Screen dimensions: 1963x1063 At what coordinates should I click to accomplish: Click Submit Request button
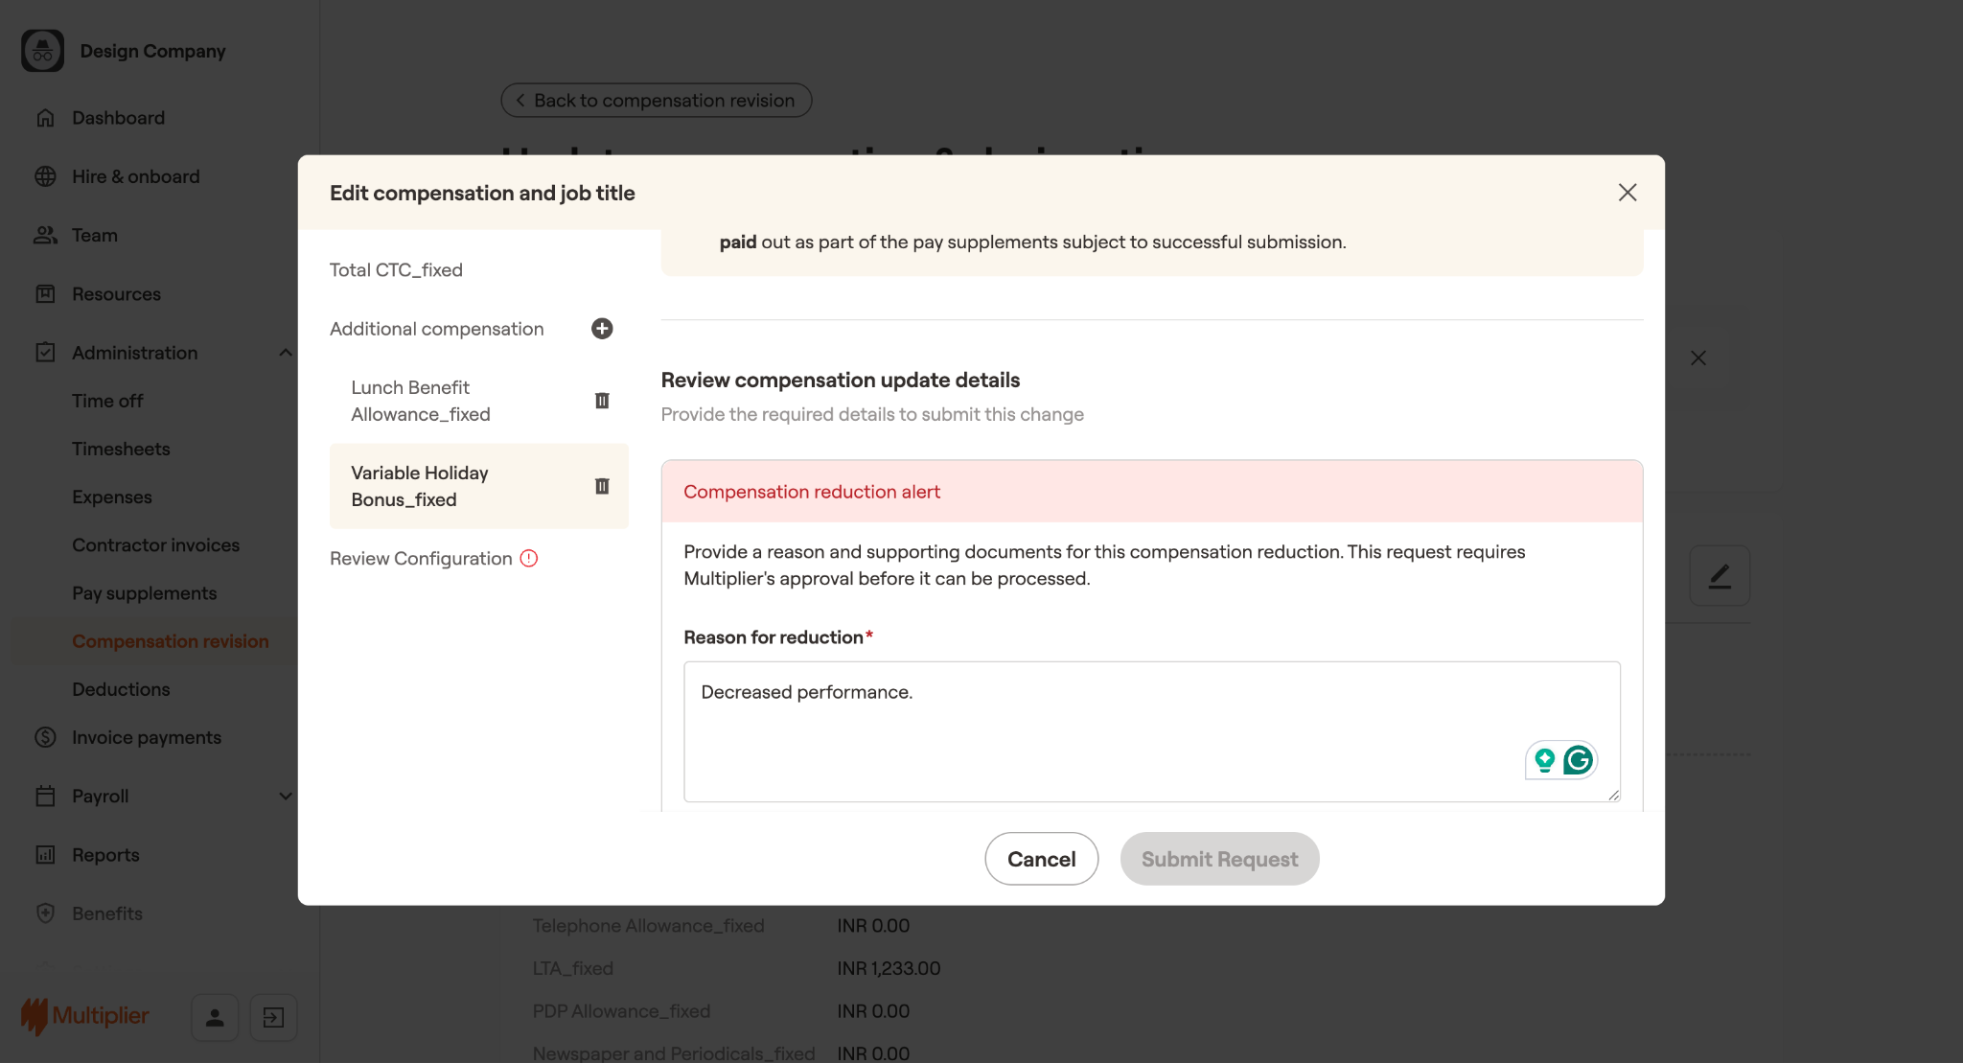[x=1219, y=859]
